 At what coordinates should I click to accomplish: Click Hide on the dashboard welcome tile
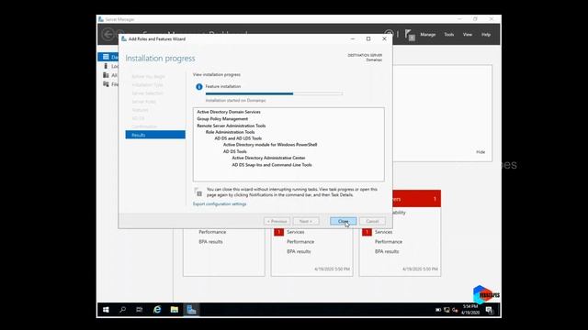click(481, 152)
